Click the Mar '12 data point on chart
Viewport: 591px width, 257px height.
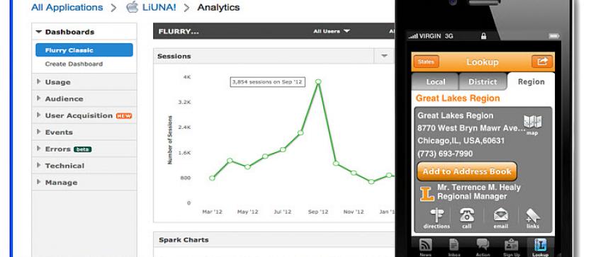(x=212, y=178)
